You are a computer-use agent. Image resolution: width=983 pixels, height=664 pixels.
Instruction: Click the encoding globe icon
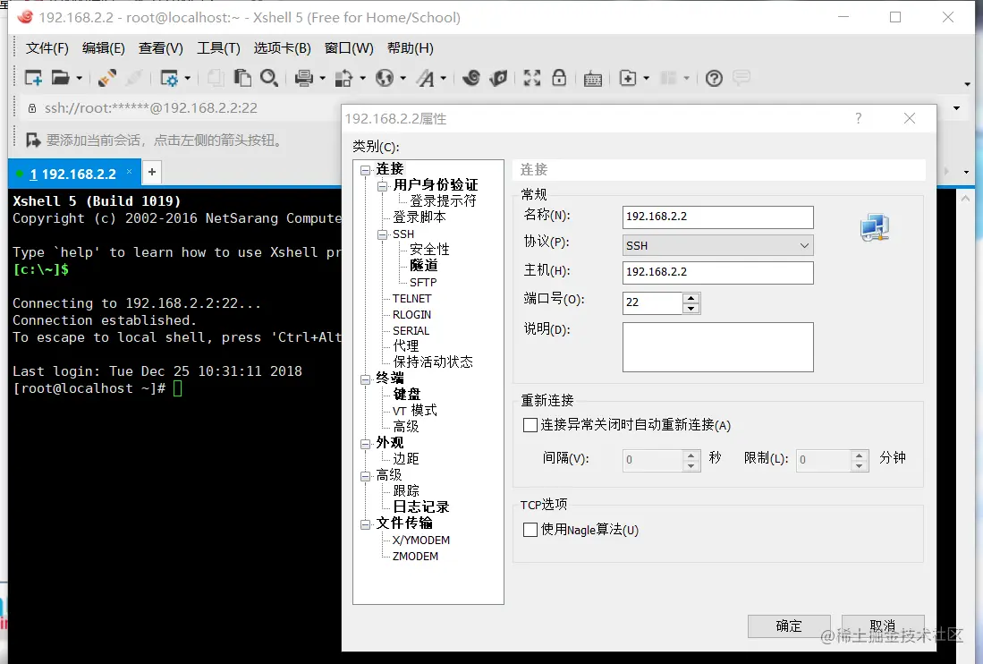point(385,78)
